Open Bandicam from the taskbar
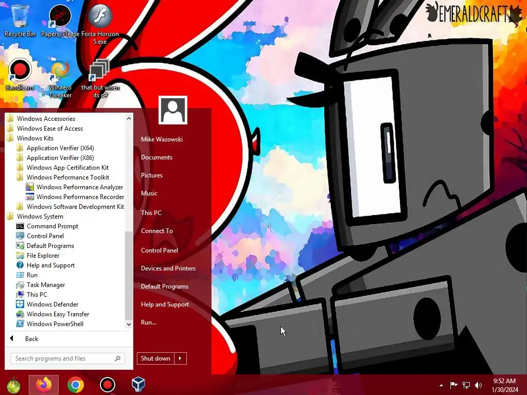The height and width of the screenshot is (395, 527). click(107, 385)
